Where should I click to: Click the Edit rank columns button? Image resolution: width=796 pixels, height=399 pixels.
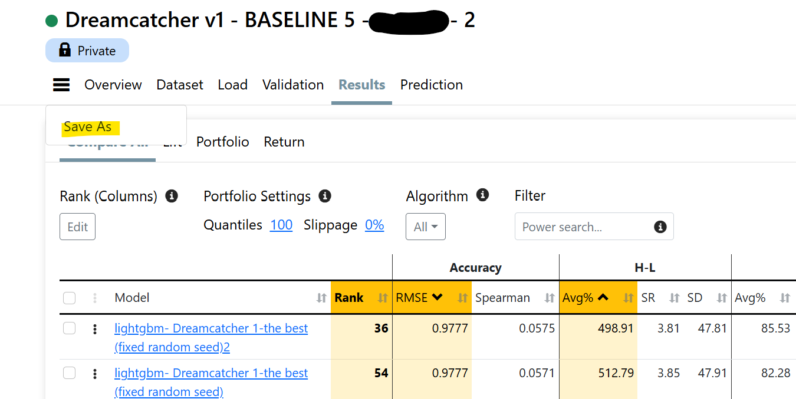77,227
